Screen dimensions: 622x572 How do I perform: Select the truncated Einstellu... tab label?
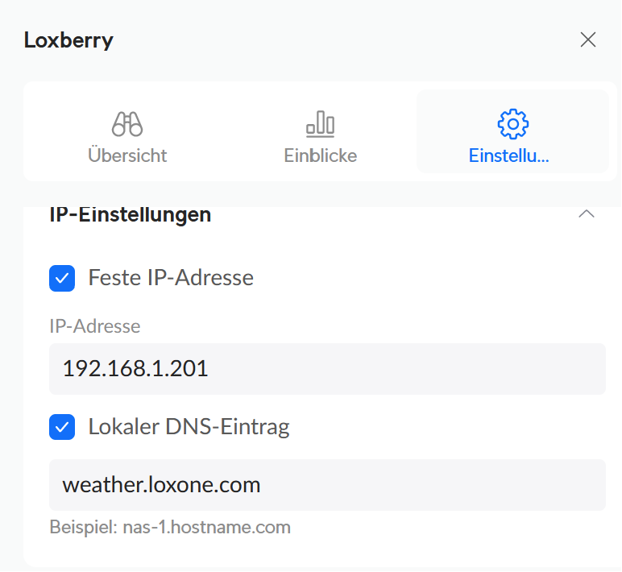[x=508, y=155]
